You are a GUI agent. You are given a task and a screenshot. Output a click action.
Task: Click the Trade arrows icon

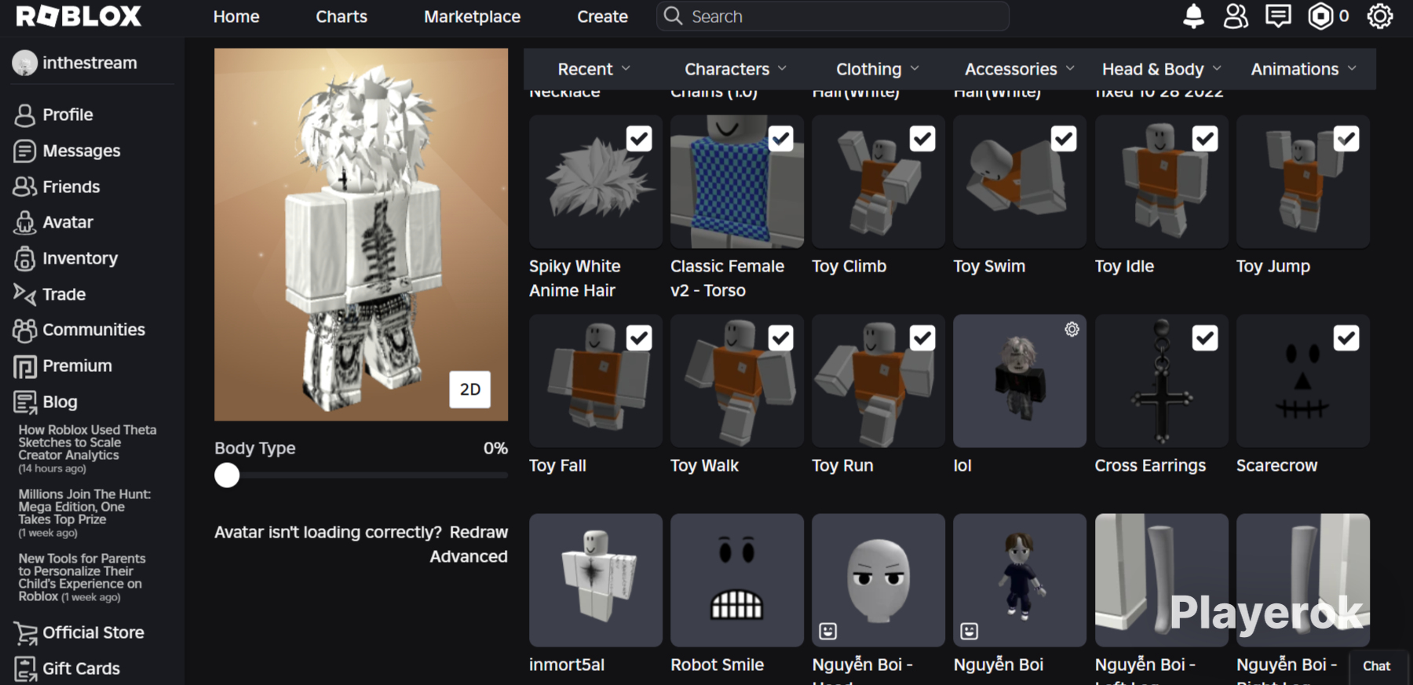[x=24, y=294]
